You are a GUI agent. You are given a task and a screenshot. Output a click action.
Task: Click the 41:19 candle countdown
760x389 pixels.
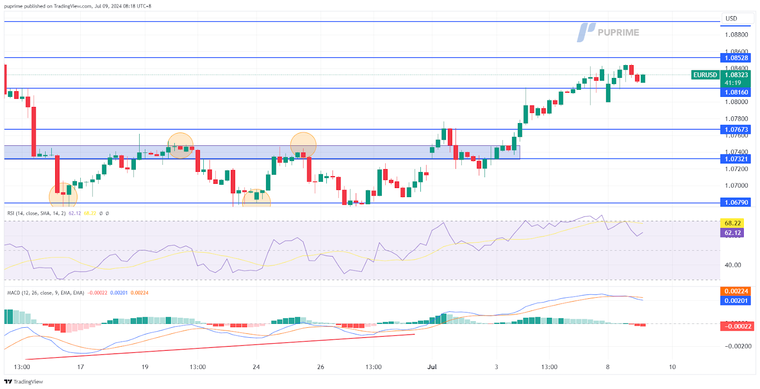[x=733, y=83]
